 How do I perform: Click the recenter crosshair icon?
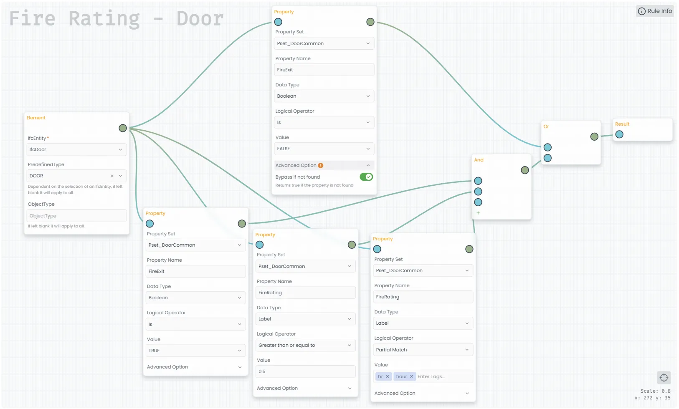point(664,378)
